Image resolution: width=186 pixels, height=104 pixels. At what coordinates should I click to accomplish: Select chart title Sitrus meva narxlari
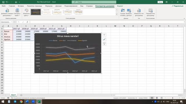click(68, 36)
